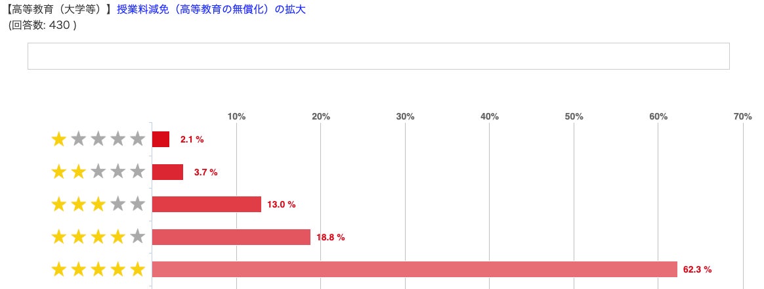Click the three-star rating row icon

tap(98, 204)
